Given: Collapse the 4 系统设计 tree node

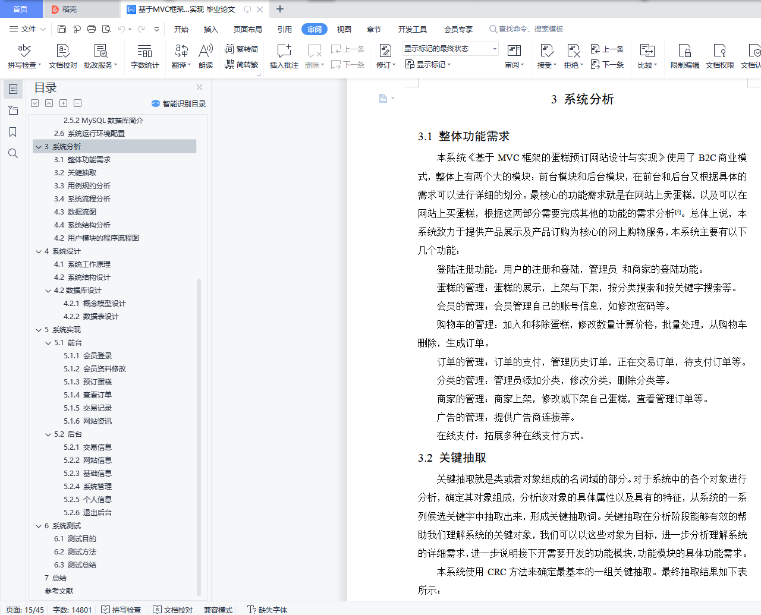Looking at the screenshot, I should pyautogui.click(x=39, y=251).
